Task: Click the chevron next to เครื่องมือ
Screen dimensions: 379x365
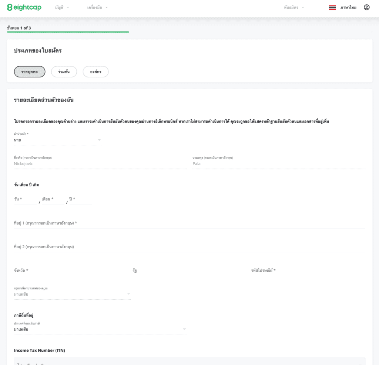Action: coord(107,7)
